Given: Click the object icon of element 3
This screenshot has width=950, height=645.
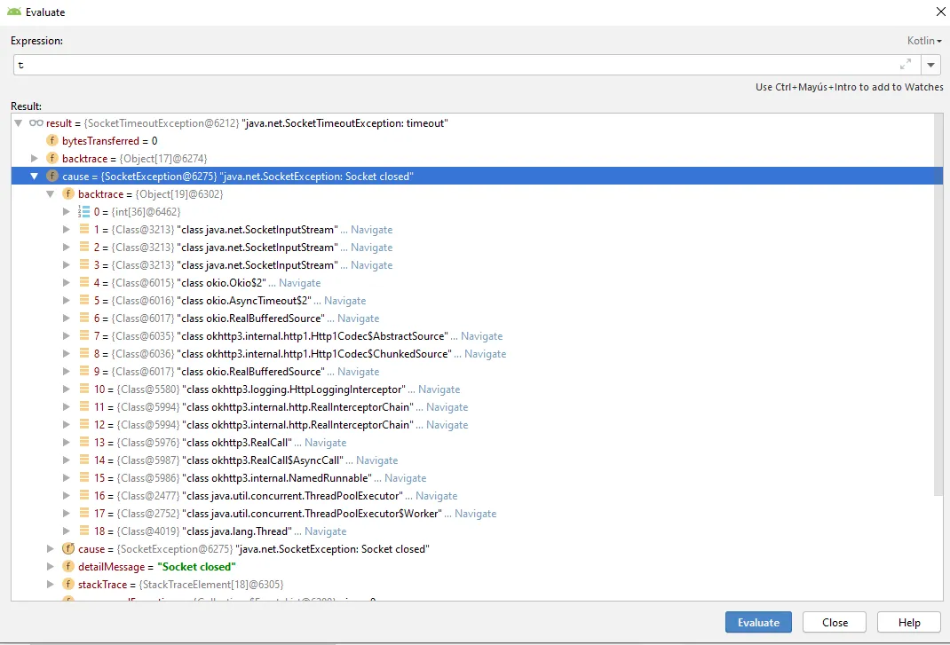Looking at the screenshot, I should pos(84,264).
